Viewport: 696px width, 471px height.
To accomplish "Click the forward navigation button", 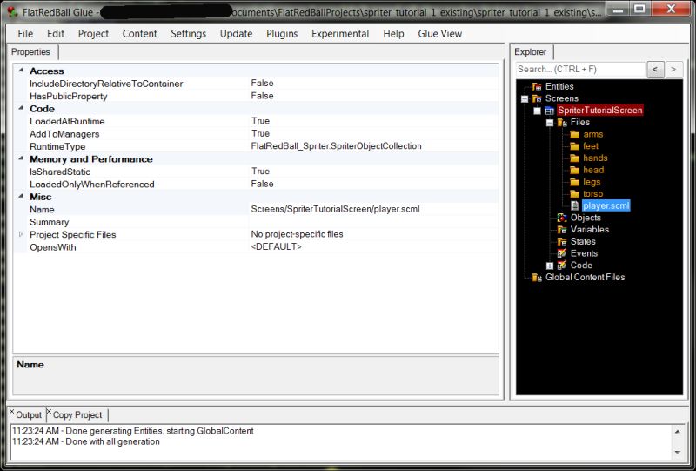I will (x=673, y=70).
